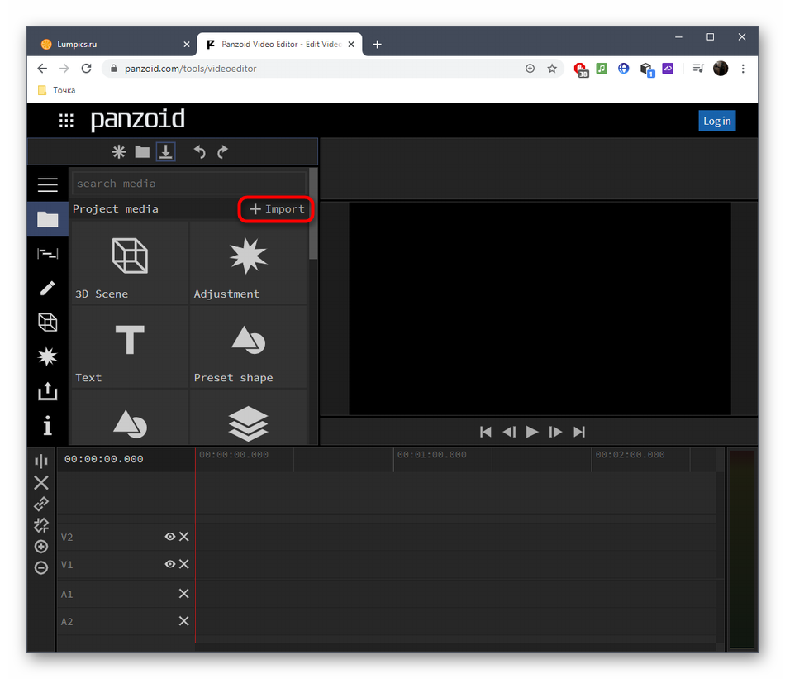Click the Import media button
The width and height of the screenshot is (785, 679).
coord(277,209)
